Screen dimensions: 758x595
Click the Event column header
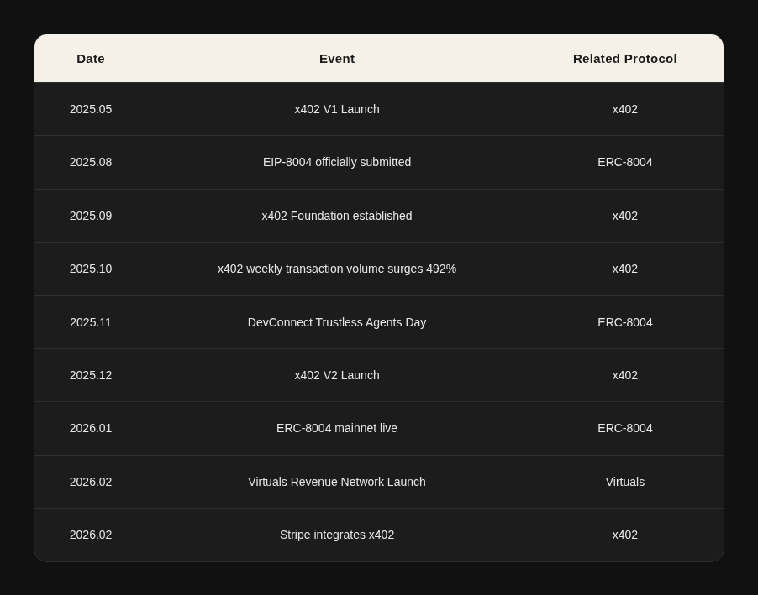click(x=337, y=59)
